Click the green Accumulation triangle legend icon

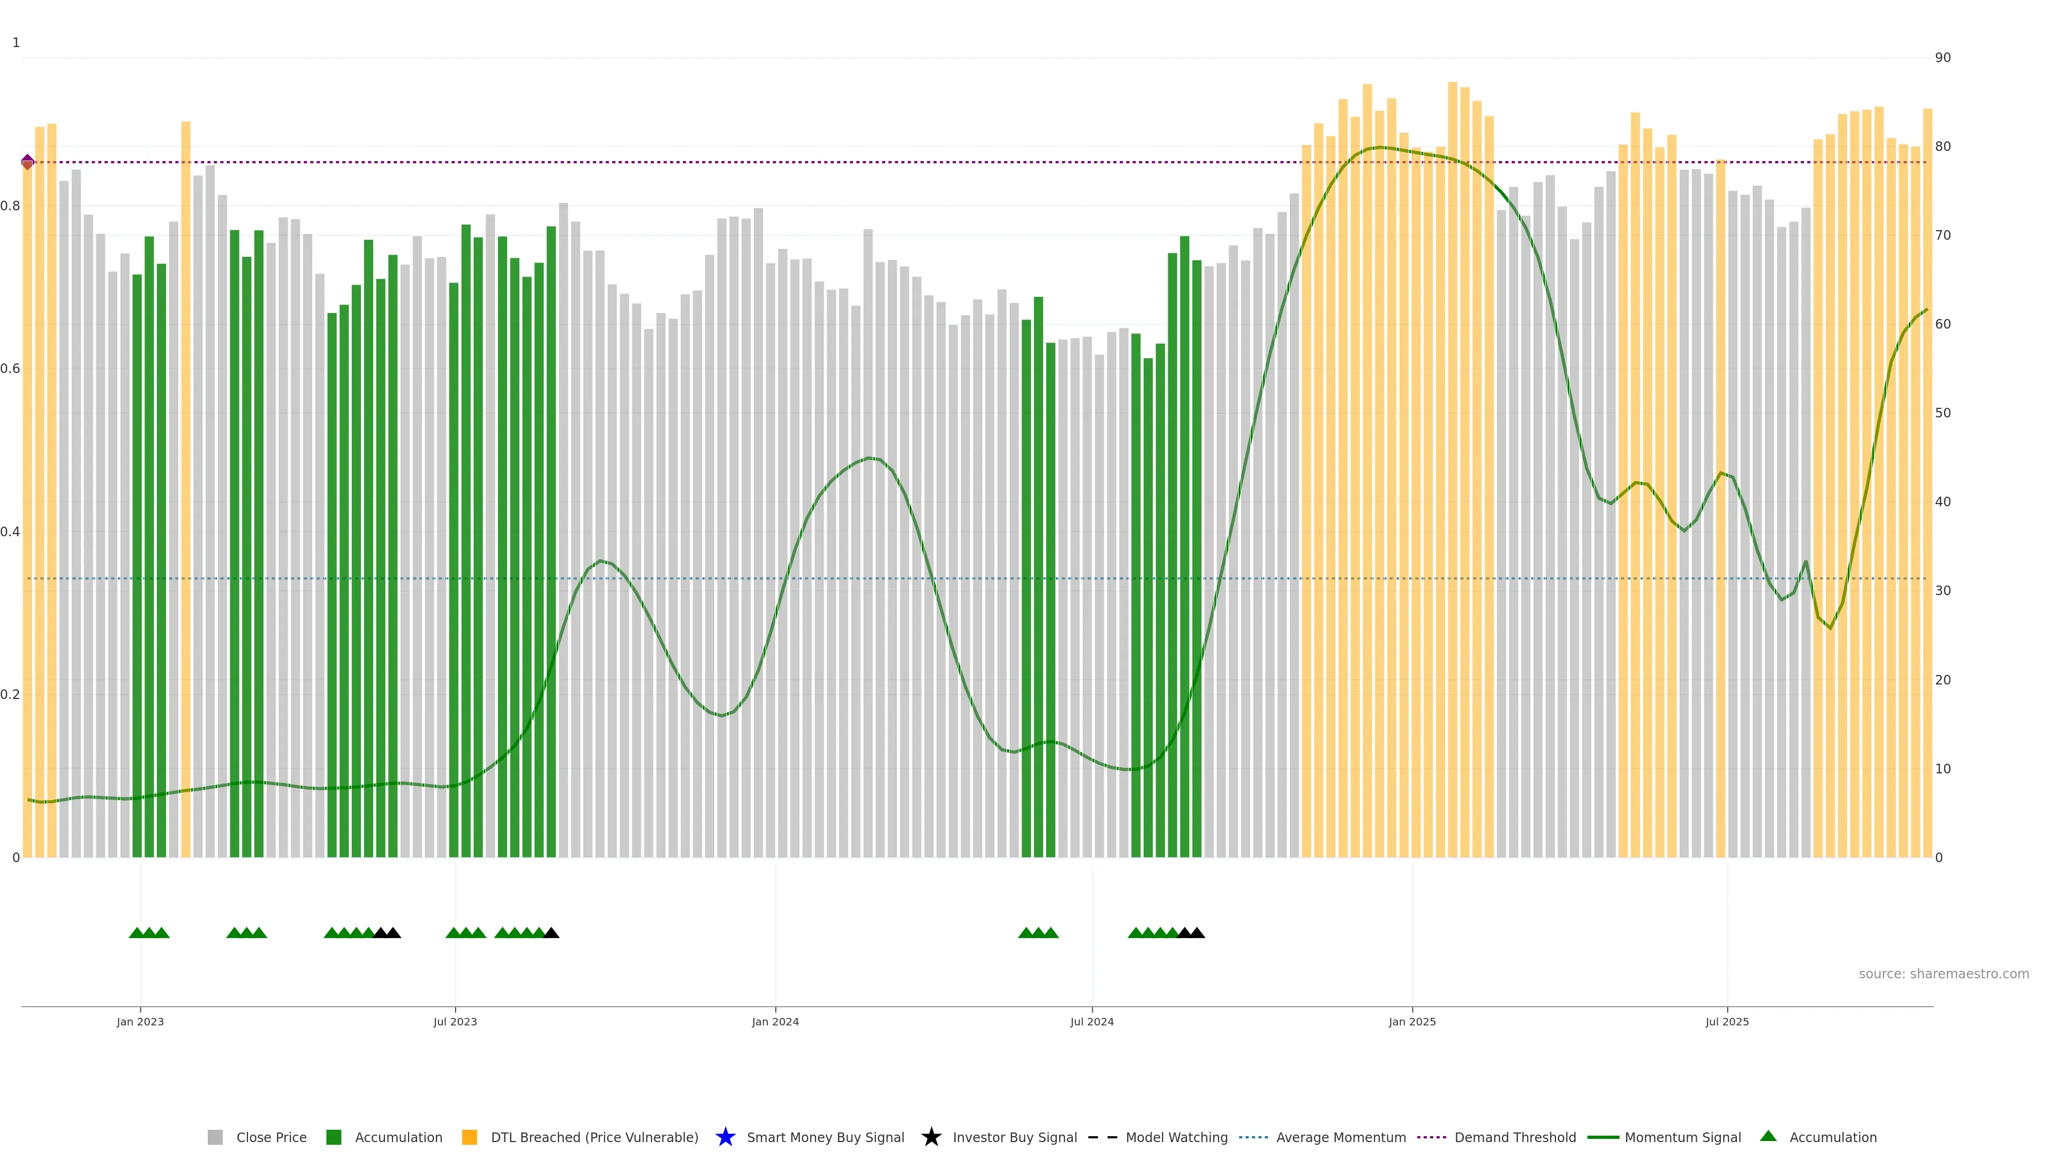[x=1768, y=1136]
